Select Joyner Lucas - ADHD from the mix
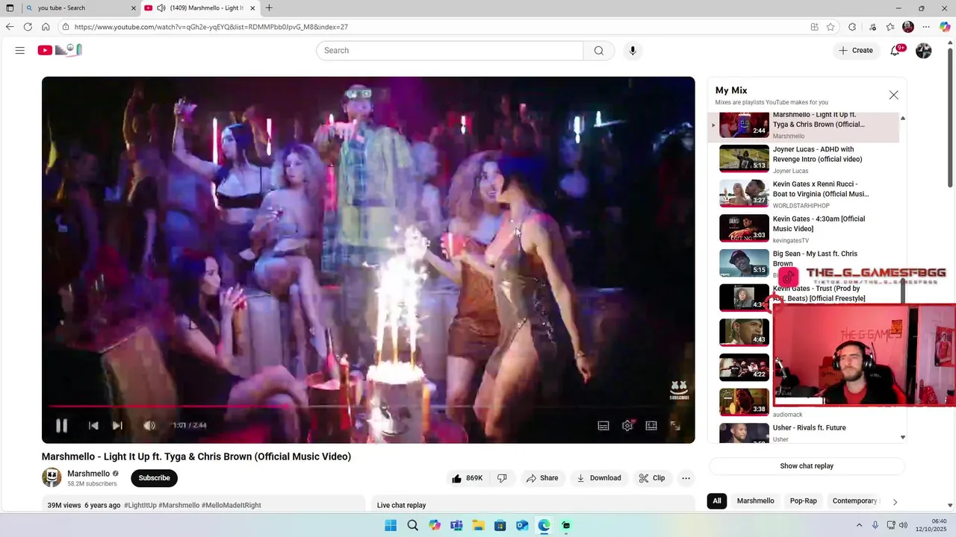This screenshot has height=537, width=956. [x=804, y=159]
